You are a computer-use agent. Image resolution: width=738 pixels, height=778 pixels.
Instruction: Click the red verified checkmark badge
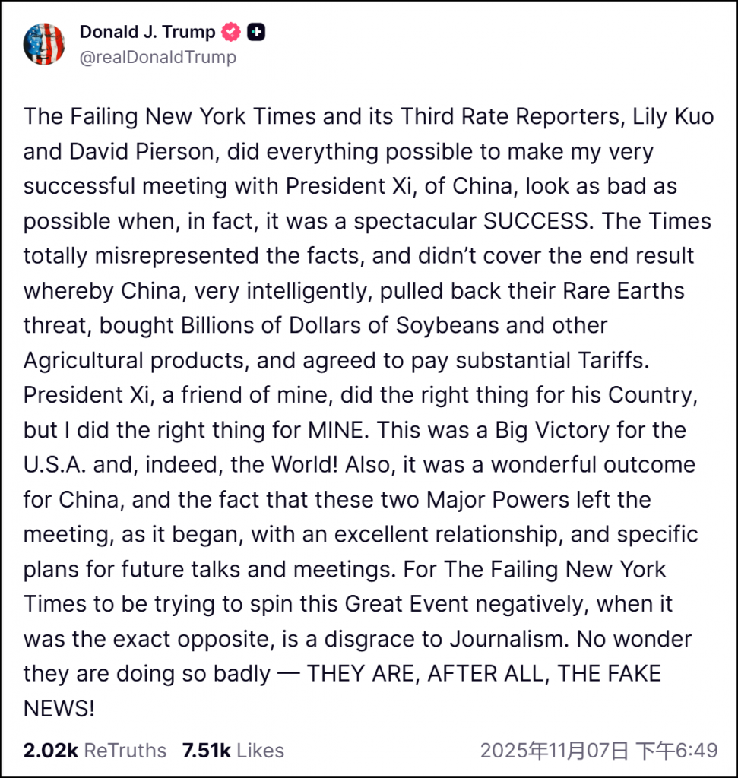click(231, 32)
